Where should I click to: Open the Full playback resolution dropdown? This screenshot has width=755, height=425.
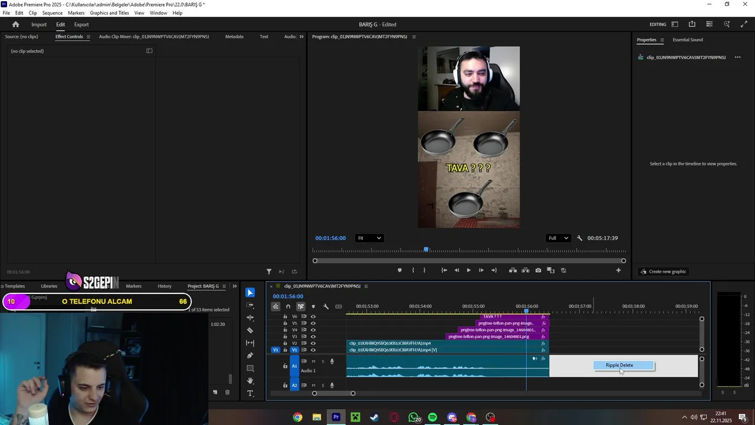558,238
